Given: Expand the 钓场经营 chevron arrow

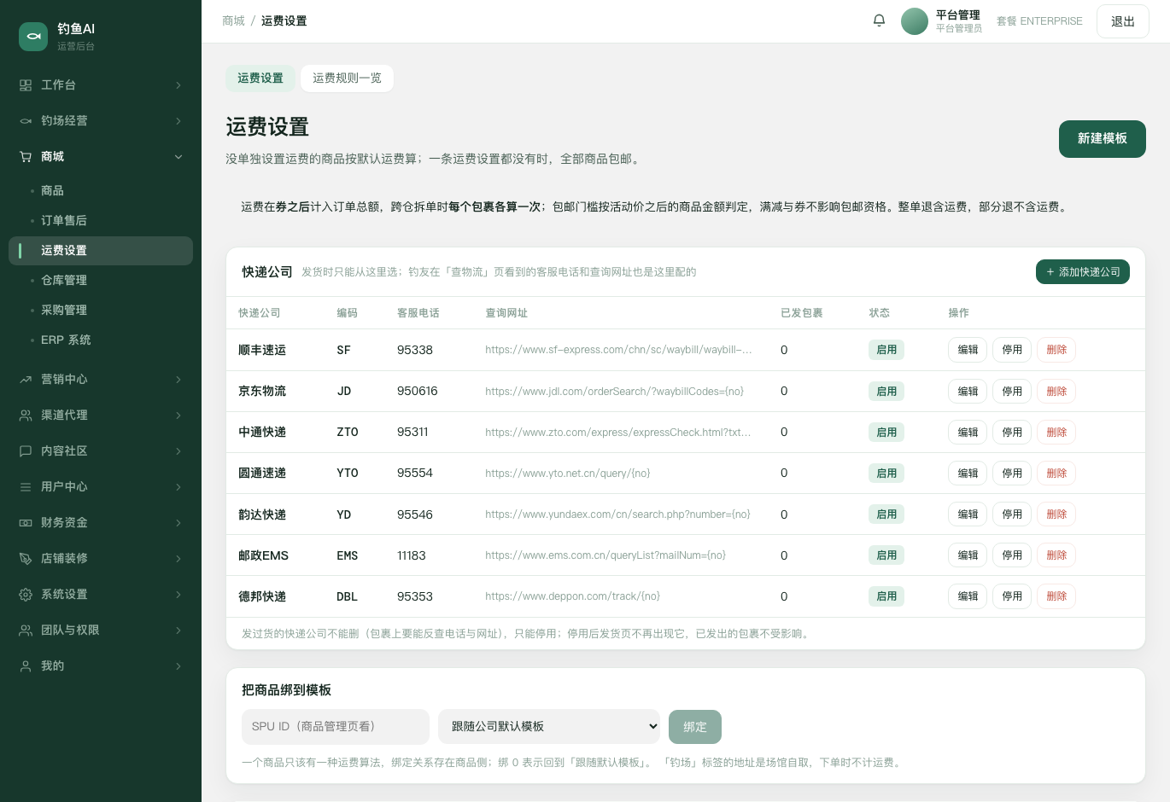Looking at the screenshot, I should (178, 121).
